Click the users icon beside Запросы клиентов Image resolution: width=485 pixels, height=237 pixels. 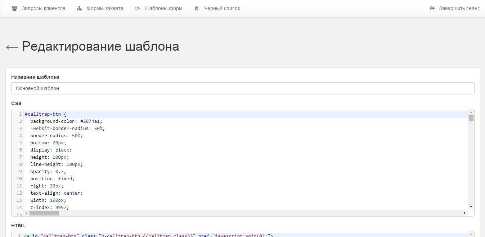point(14,8)
